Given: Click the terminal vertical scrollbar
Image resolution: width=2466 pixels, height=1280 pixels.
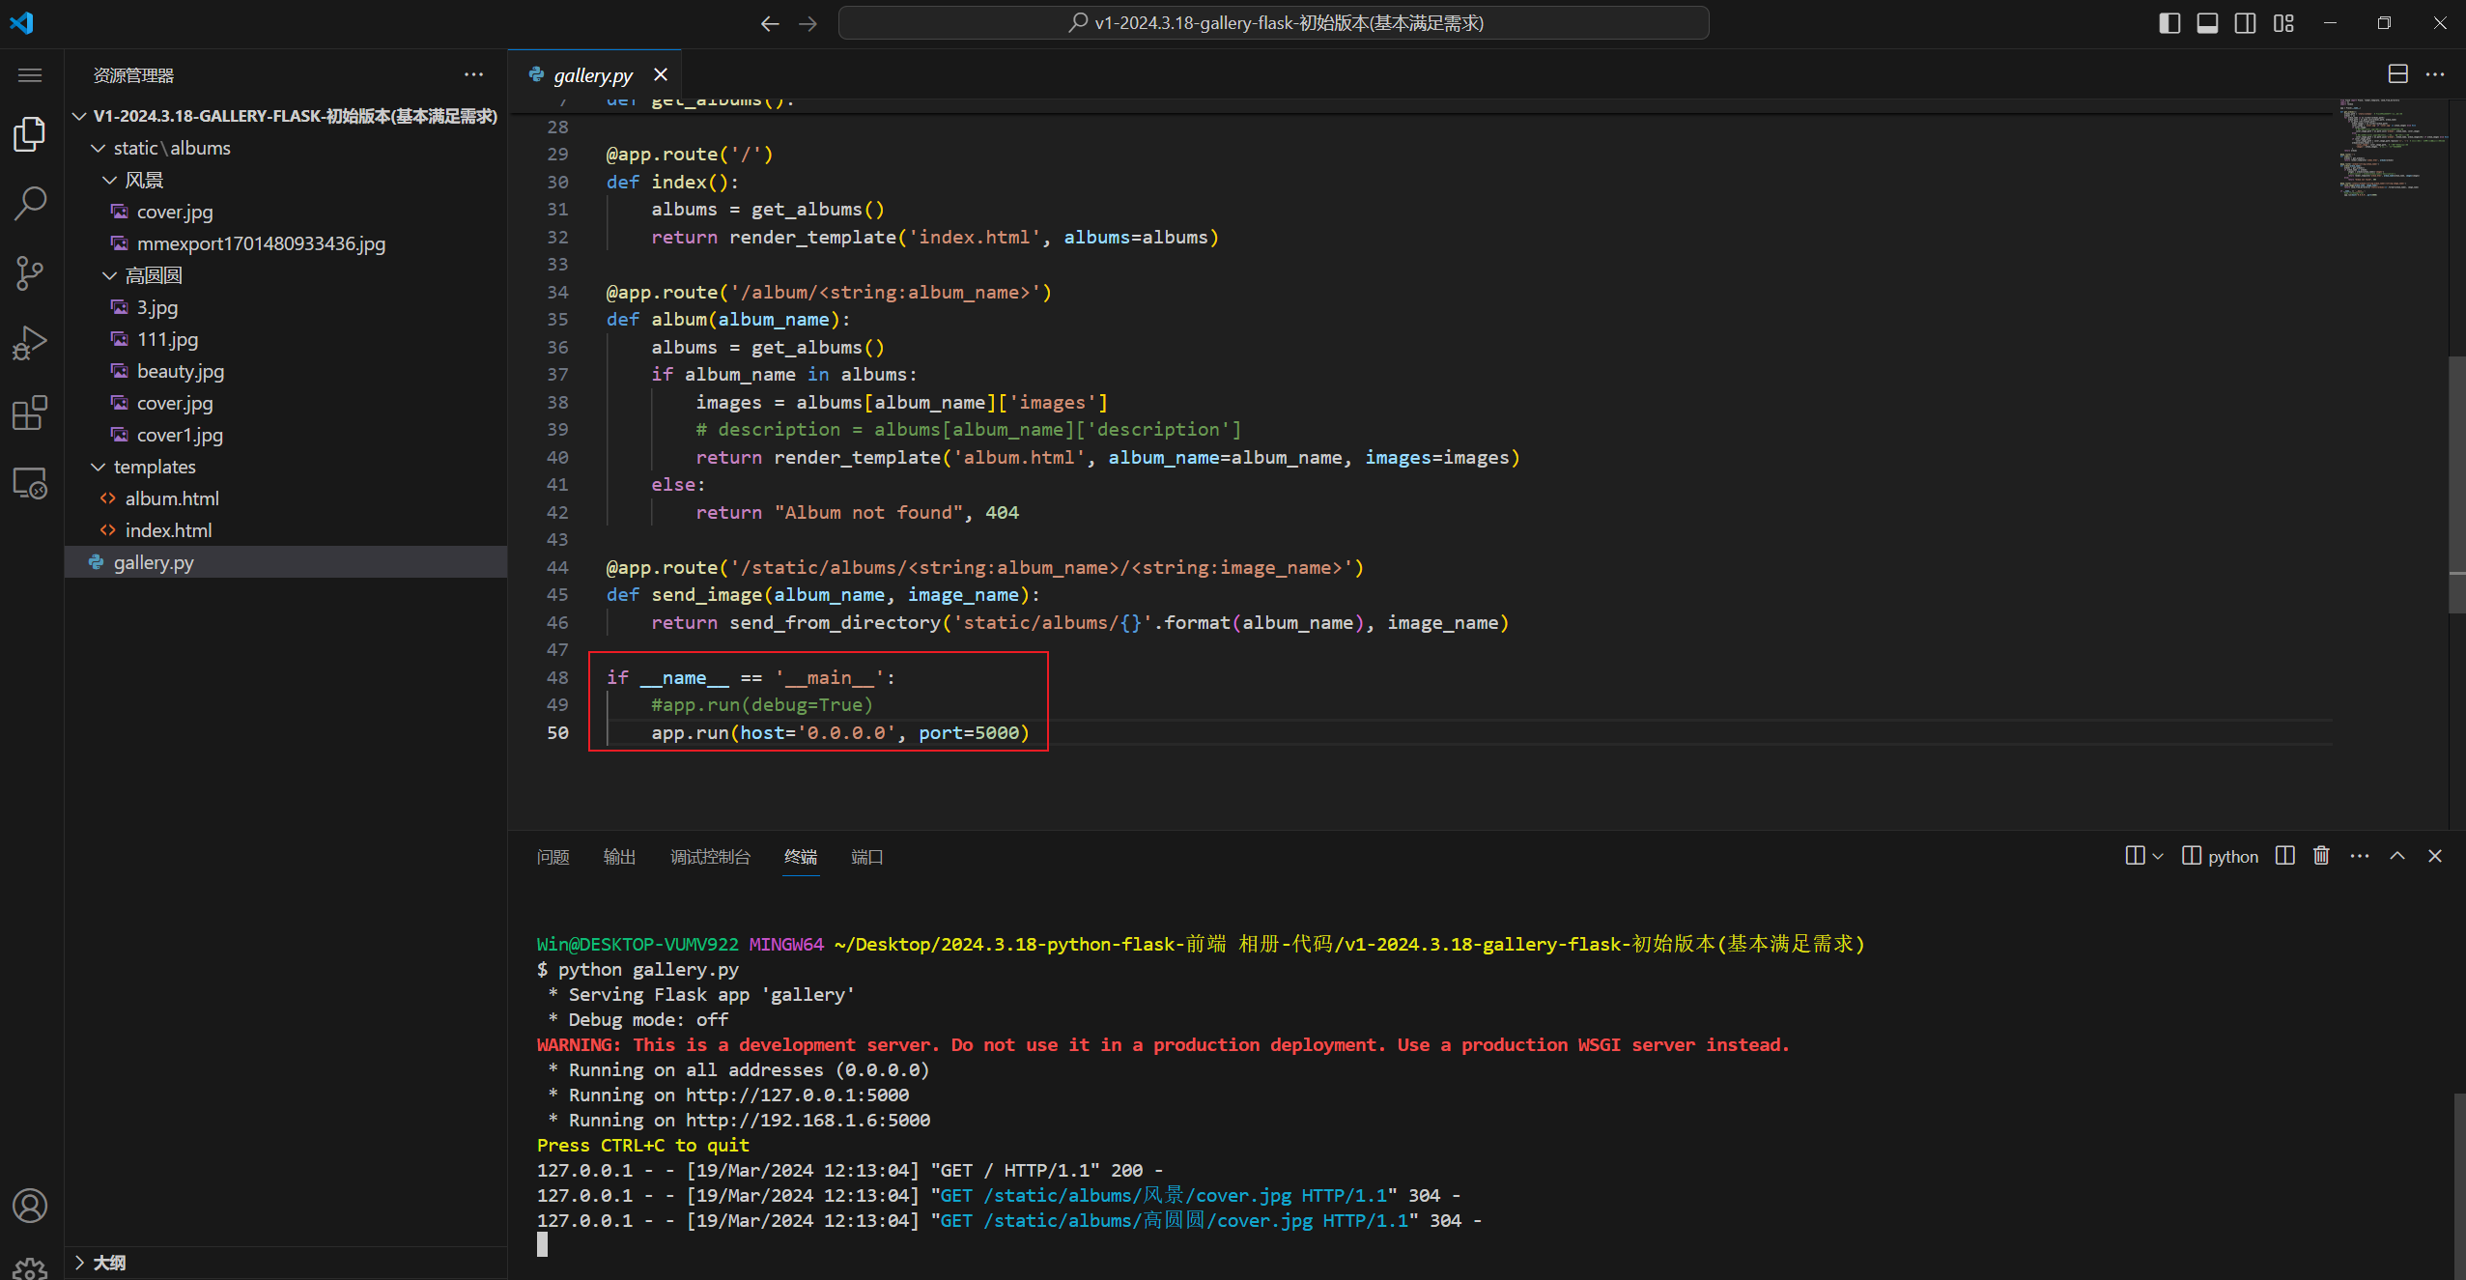Looking at the screenshot, I should pos(2459,1185).
